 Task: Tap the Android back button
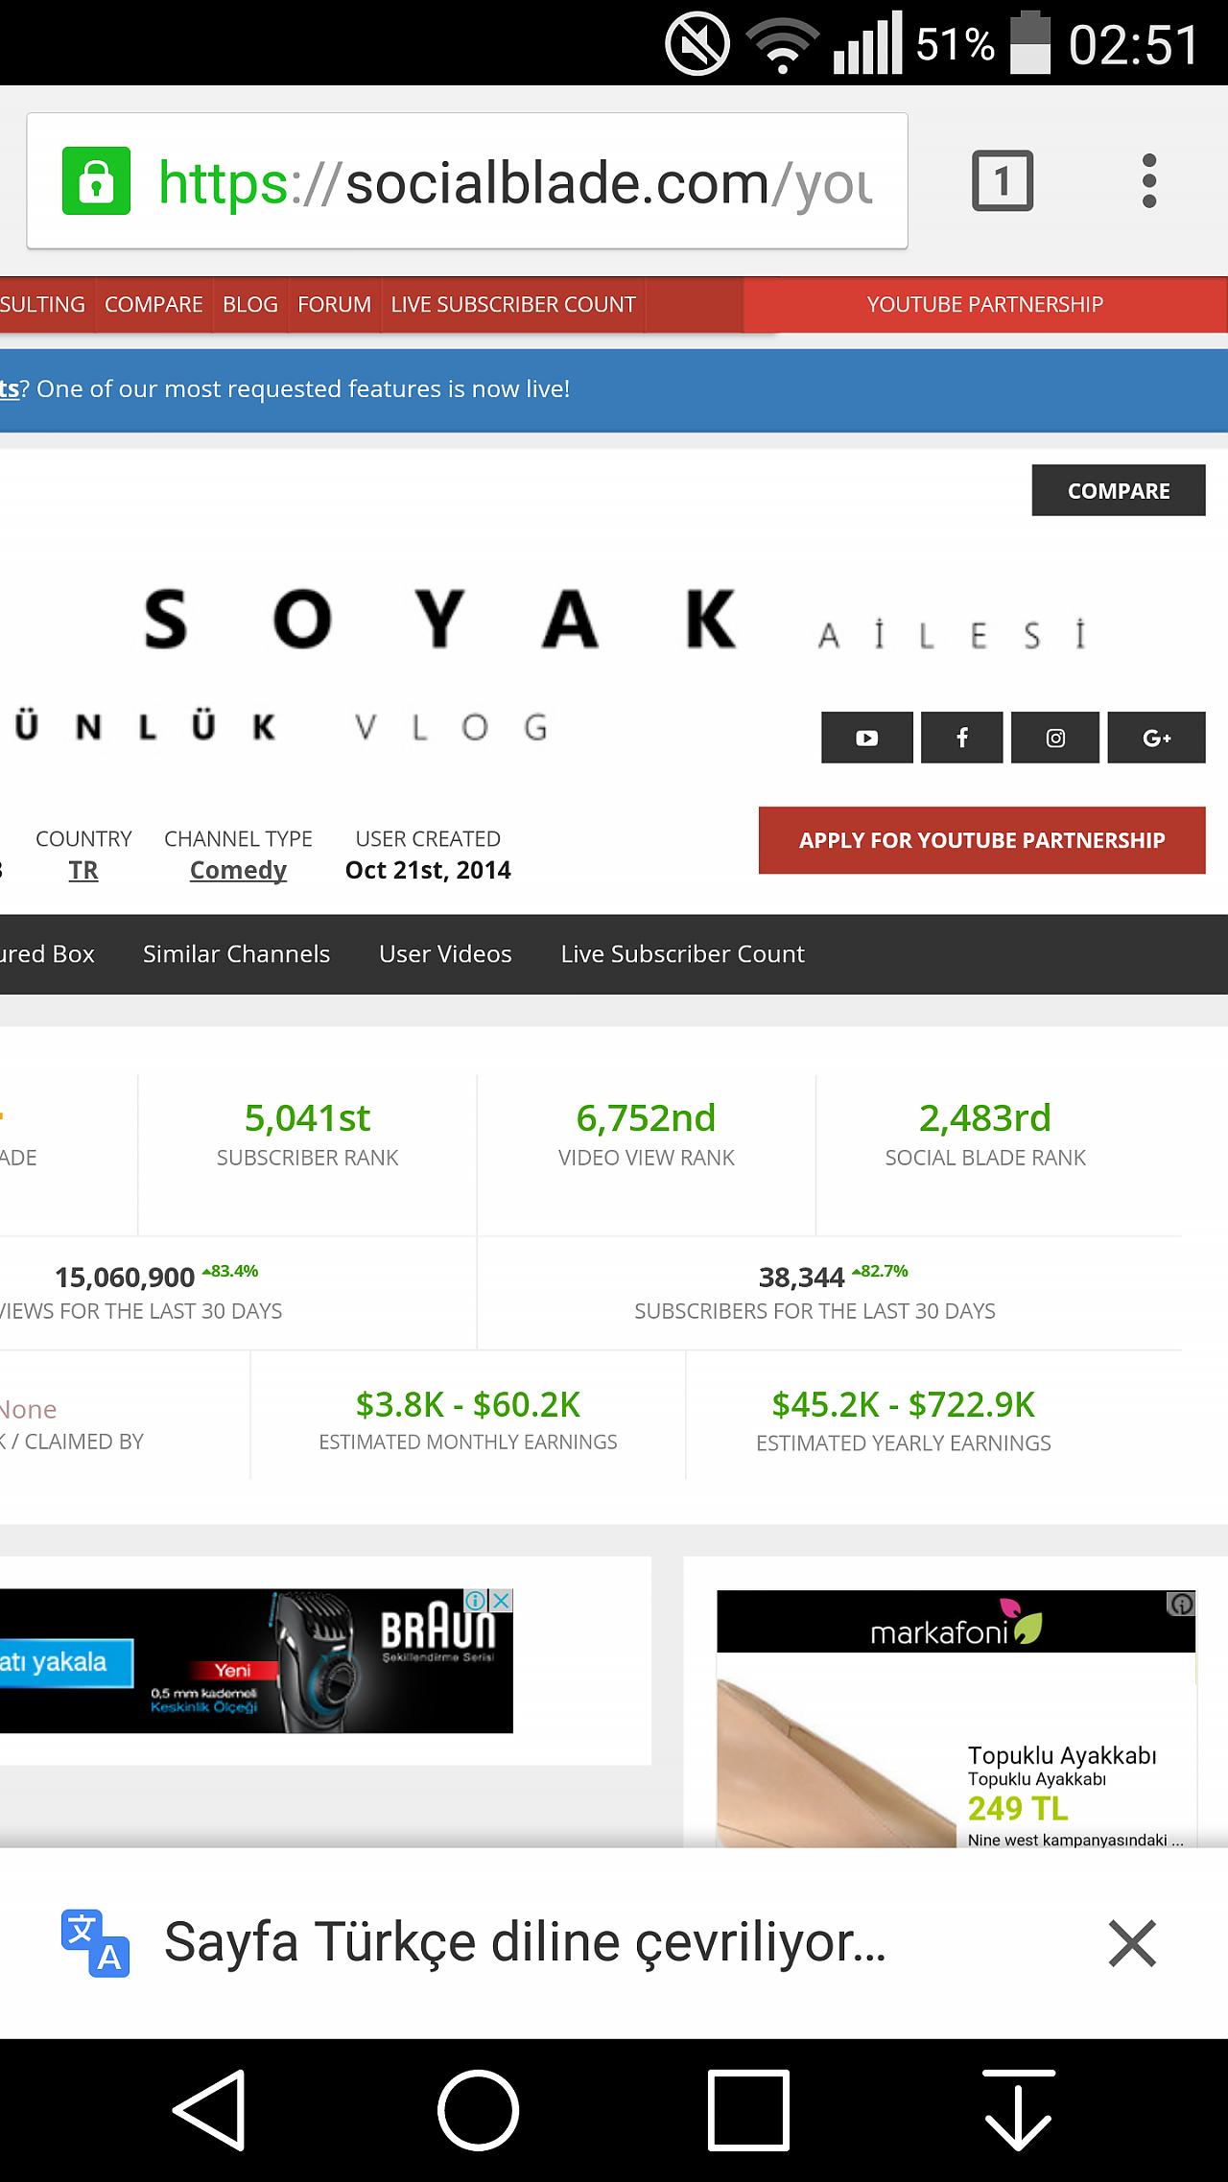point(210,2110)
